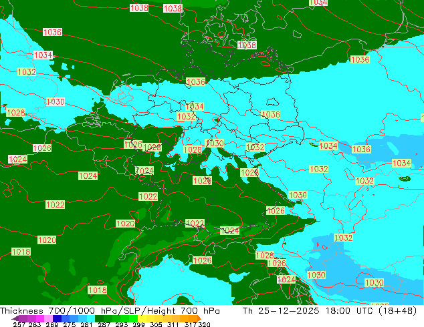Click the legend value 263
This screenshot has height=327, width=424.
[35, 324]
